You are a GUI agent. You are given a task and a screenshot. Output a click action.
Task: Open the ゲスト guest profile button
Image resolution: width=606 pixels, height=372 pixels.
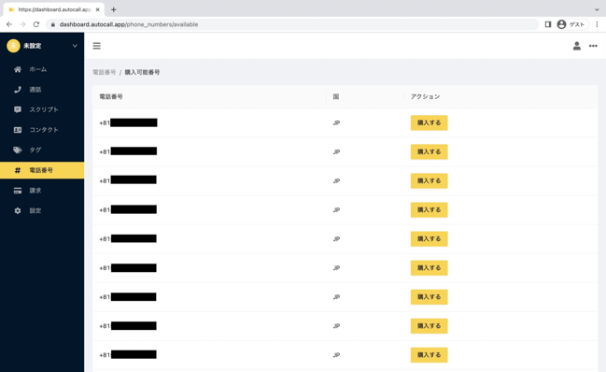coord(572,24)
